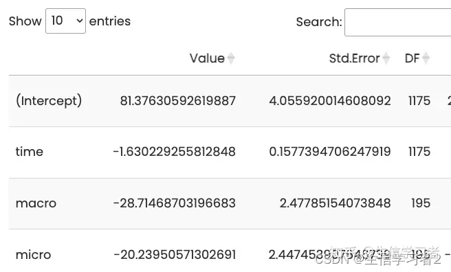Select the (Intercept) row label
This screenshot has width=451, height=272.
pyautogui.click(x=49, y=101)
